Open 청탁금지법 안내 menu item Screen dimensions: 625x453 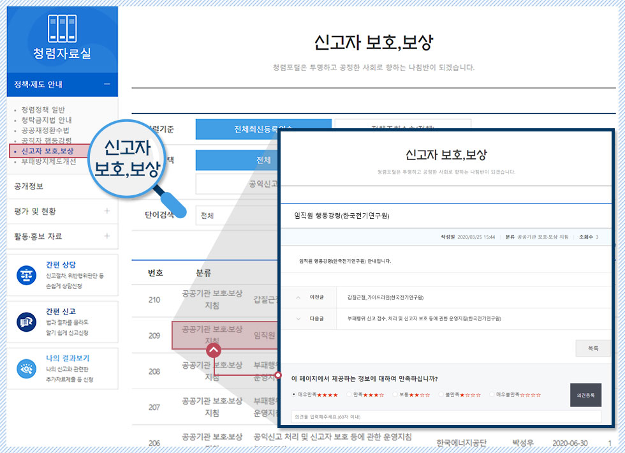coord(46,120)
